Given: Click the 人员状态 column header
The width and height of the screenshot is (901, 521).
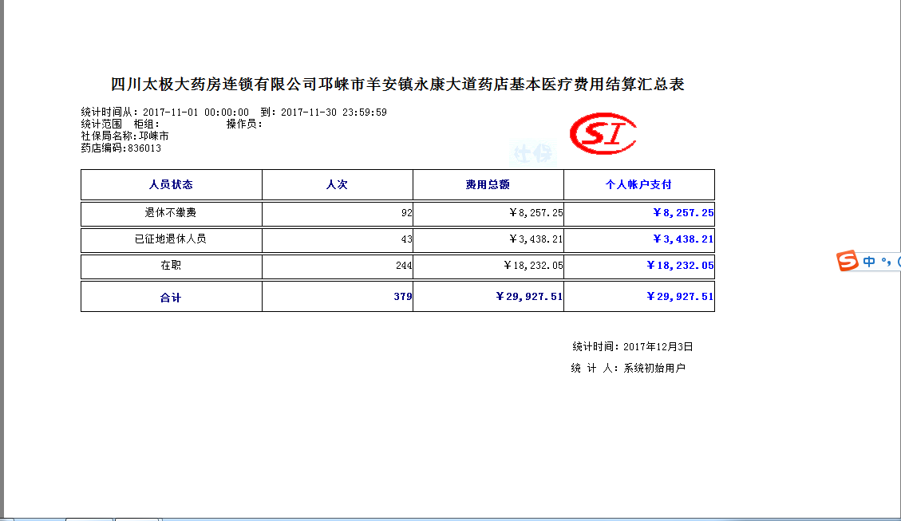Looking at the screenshot, I should tap(172, 184).
